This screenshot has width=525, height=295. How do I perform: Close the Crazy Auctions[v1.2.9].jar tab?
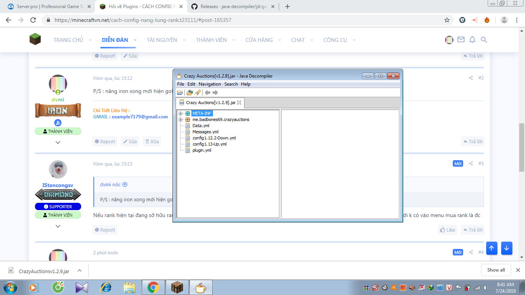(x=239, y=103)
